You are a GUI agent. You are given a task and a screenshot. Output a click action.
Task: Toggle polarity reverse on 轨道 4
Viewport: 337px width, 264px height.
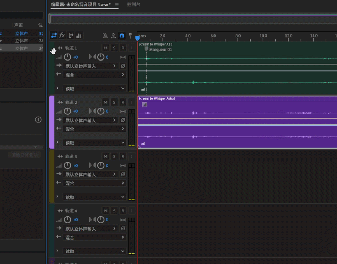point(123,228)
